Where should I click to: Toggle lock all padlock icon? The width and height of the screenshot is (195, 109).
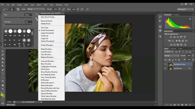click(x=179, y=60)
